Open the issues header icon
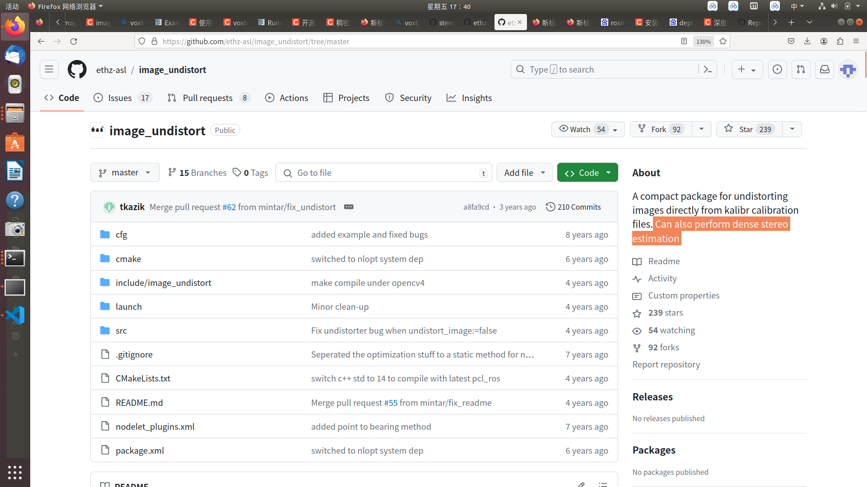 pos(777,69)
